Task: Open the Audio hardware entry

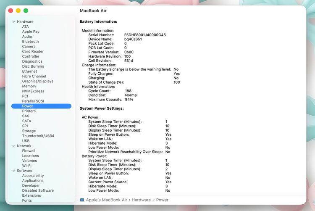Action: click(27, 37)
